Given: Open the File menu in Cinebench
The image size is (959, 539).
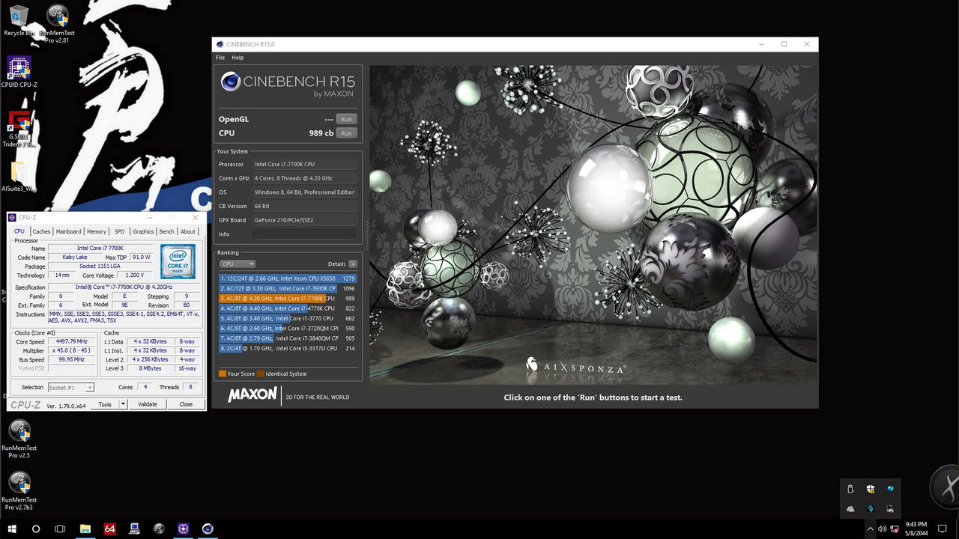Looking at the screenshot, I should 220,58.
